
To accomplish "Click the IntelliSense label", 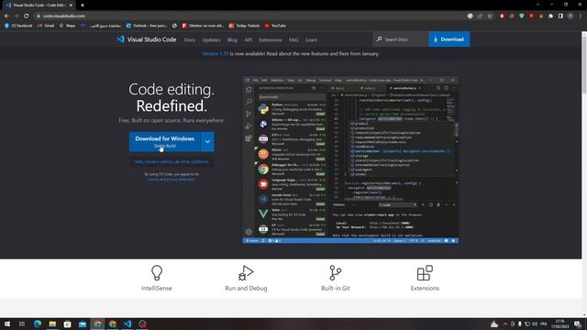I will point(157,288).
